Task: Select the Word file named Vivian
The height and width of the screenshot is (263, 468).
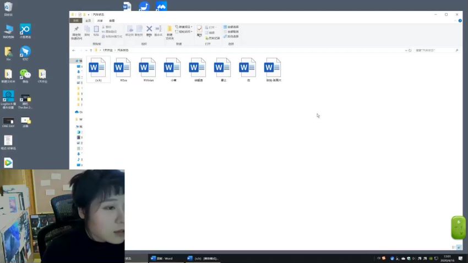Action: point(148,69)
